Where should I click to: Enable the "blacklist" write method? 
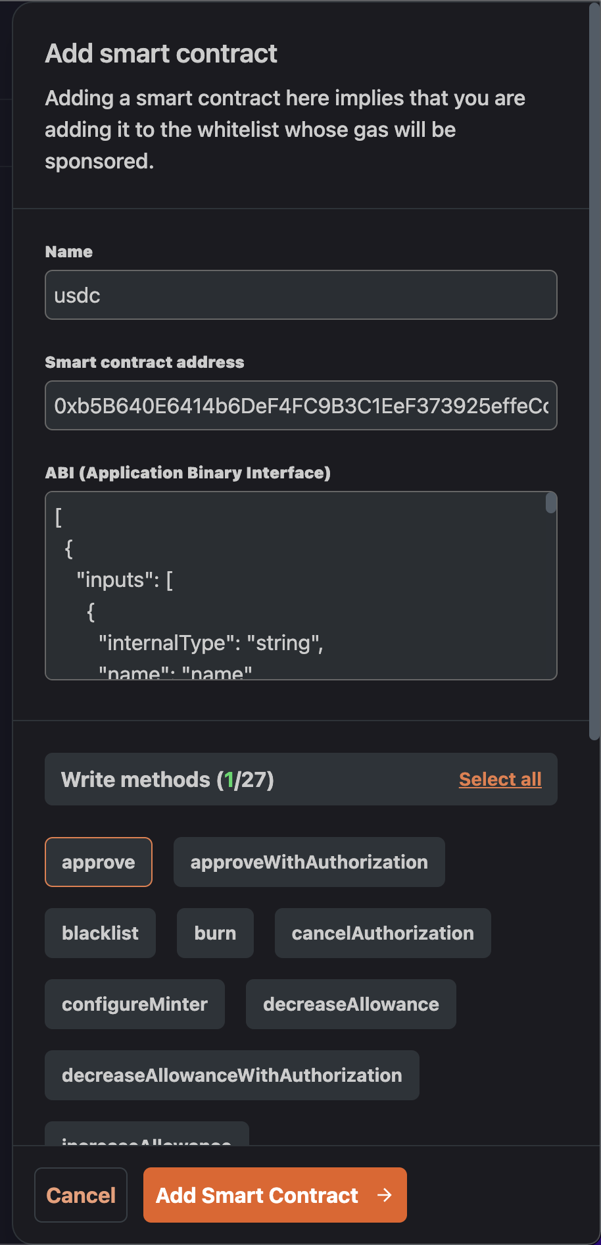pyautogui.click(x=99, y=932)
